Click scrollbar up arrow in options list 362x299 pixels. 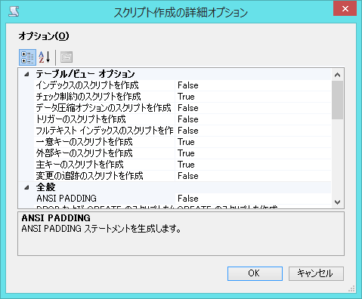click(337, 75)
